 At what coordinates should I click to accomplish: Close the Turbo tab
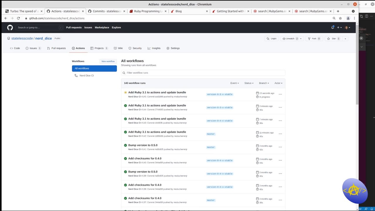click(x=41, y=11)
